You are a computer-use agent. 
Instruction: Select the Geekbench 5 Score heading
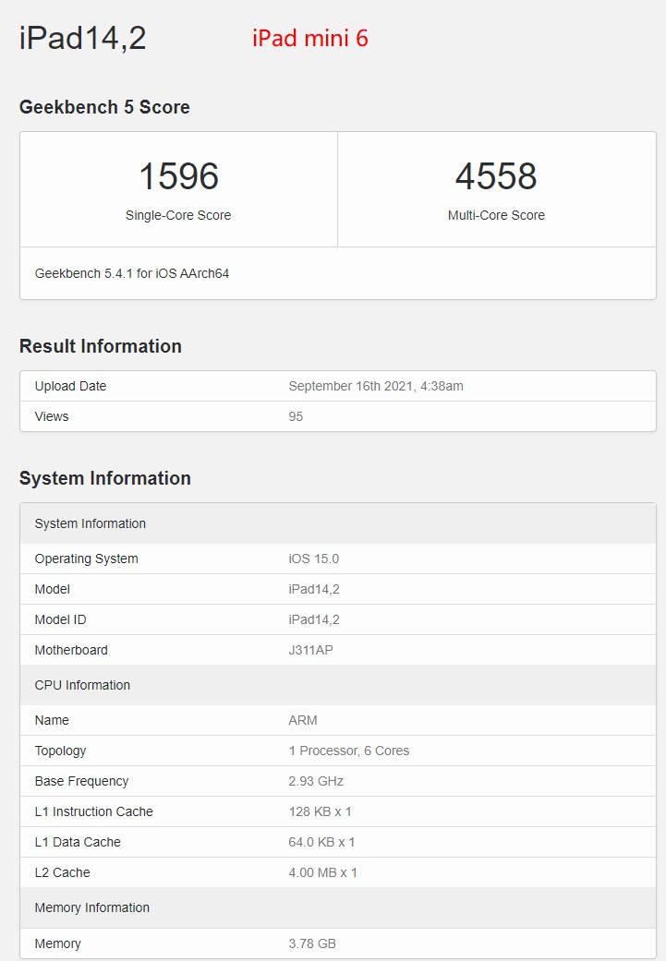coord(104,107)
